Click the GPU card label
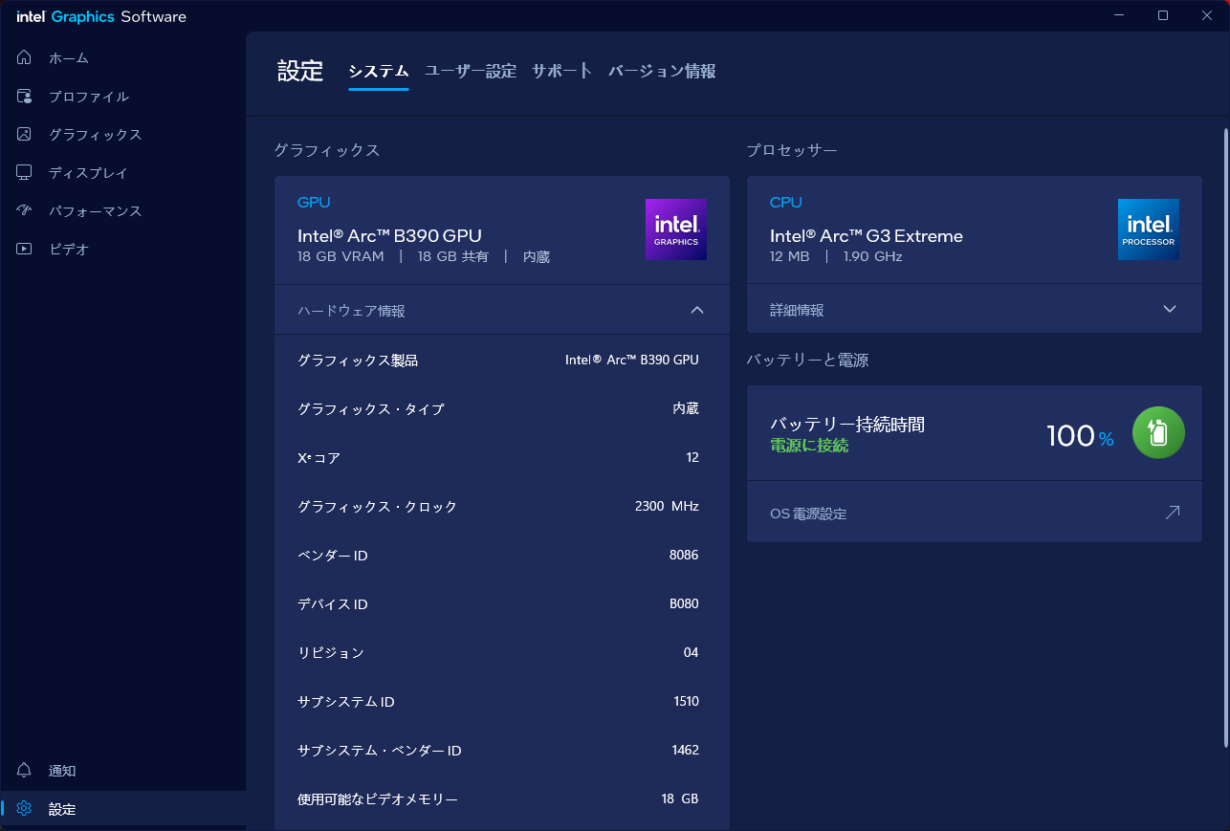Viewport: 1230px width, 831px height. (314, 202)
